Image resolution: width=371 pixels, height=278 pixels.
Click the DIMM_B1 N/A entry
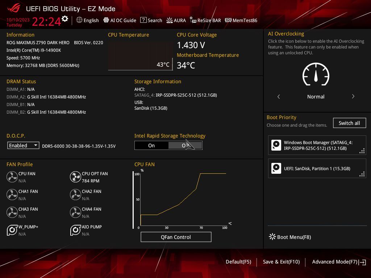coord(21,105)
